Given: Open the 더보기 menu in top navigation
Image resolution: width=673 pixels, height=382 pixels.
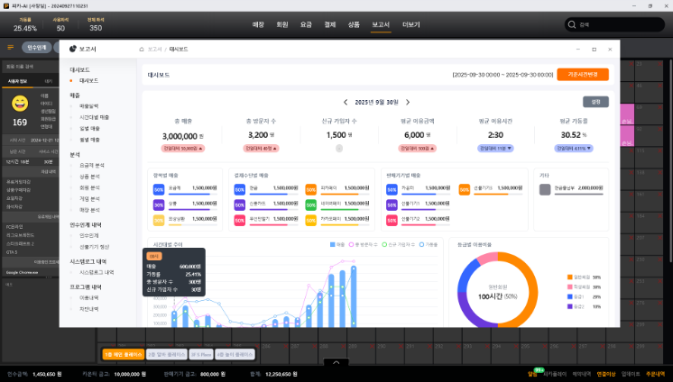Looking at the screenshot, I should pos(411,24).
